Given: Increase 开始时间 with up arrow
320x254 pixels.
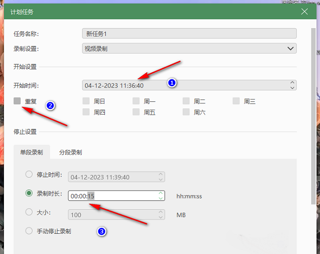Looking at the screenshot, I should point(292,83).
